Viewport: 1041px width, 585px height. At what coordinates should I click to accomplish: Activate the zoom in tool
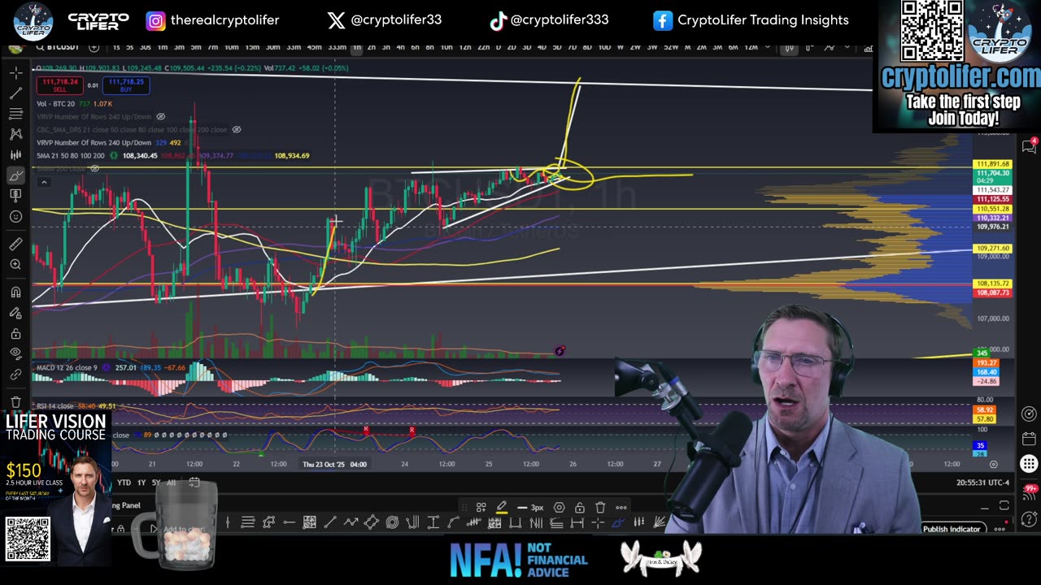15,264
